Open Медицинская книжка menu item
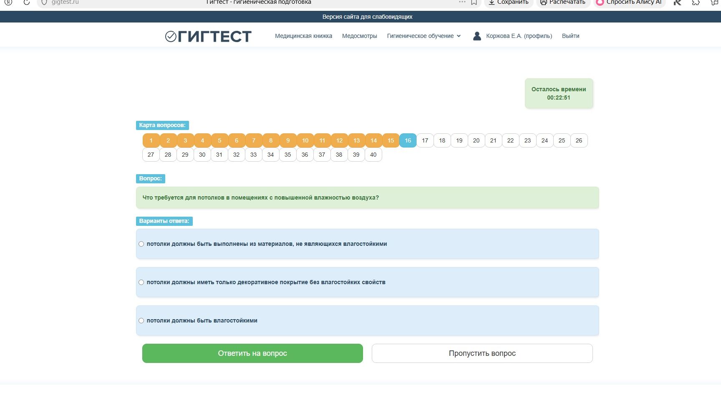This screenshot has height=405, width=721. pos(303,36)
